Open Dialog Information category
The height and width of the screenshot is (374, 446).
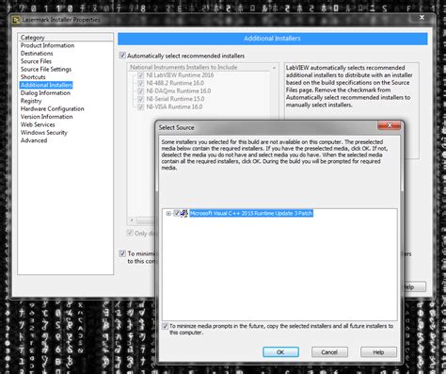[45, 93]
